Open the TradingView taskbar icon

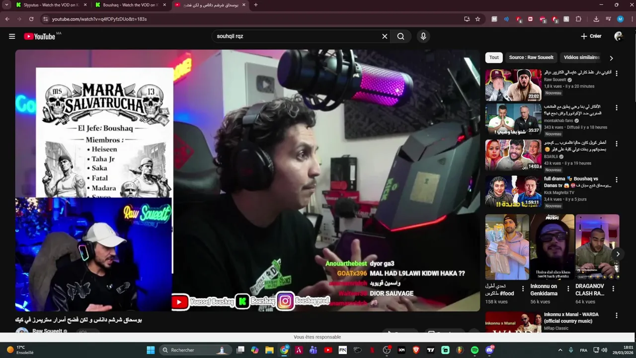[x=431, y=350]
